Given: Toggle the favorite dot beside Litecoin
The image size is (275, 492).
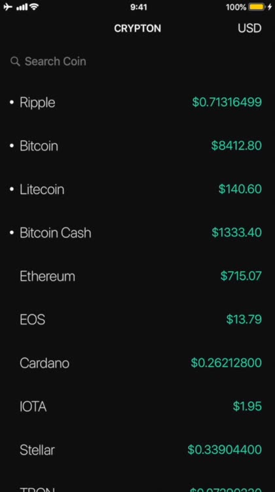Looking at the screenshot, I should [x=12, y=189].
